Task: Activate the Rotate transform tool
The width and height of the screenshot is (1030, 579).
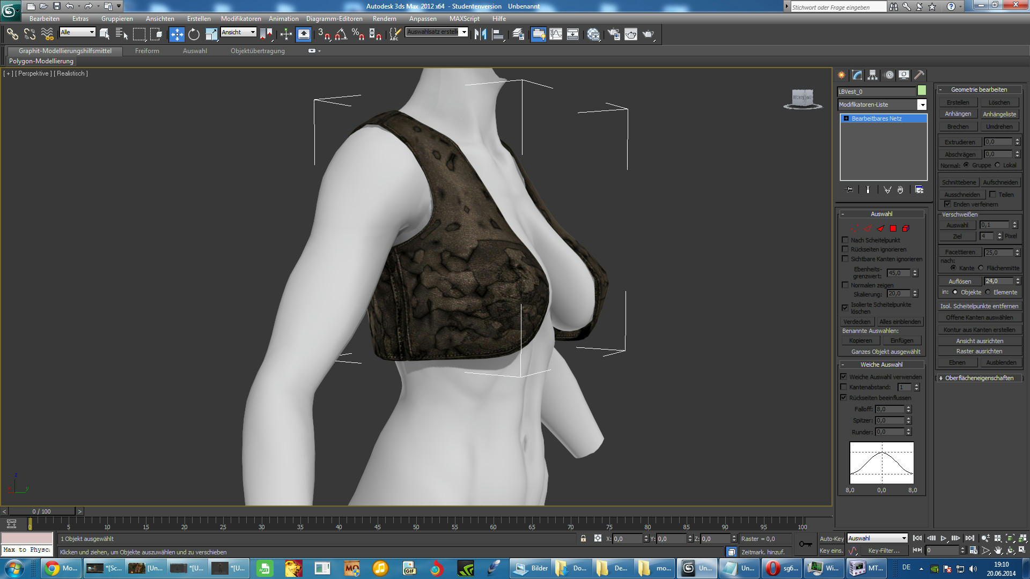Action: [x=194, y=34]
